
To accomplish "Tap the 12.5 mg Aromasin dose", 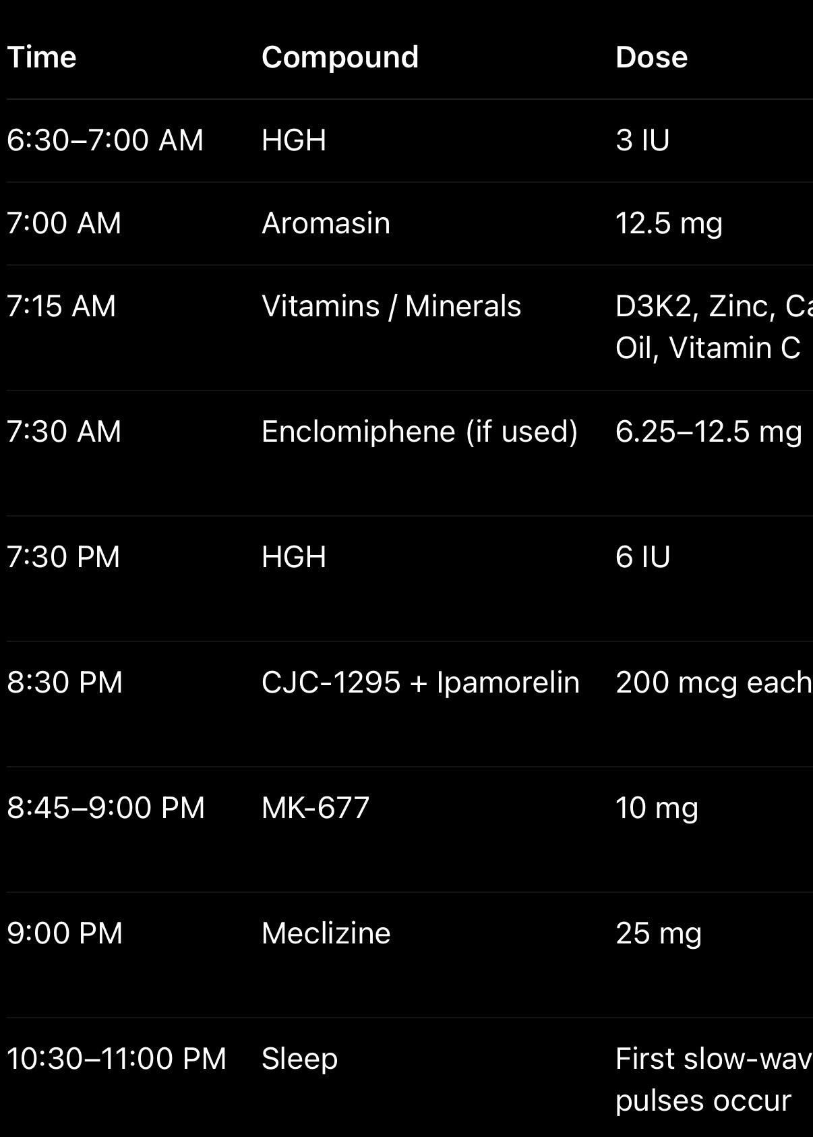I will (669, 223).
